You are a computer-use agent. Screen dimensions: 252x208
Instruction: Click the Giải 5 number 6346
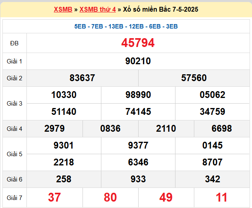click(x=138, y=162)
